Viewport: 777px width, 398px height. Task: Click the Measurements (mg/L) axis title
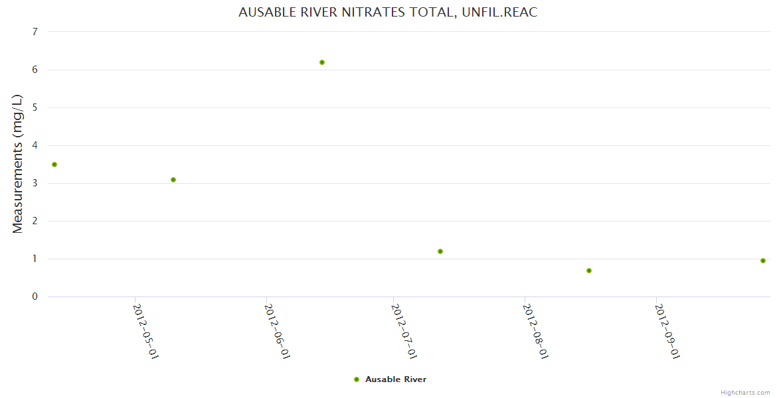click(x=18, y=164)
